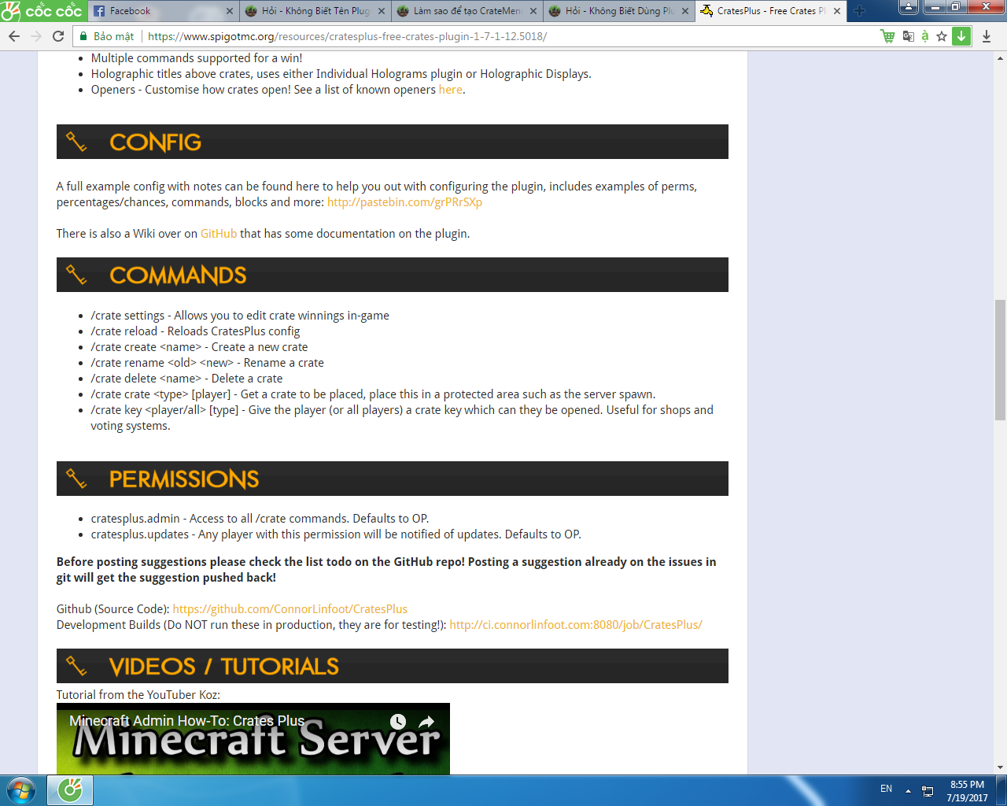Open the ci.connorlinfoot.com development builds link
The width and height of the screenshot is (1007, 806).
pos(576,625)
